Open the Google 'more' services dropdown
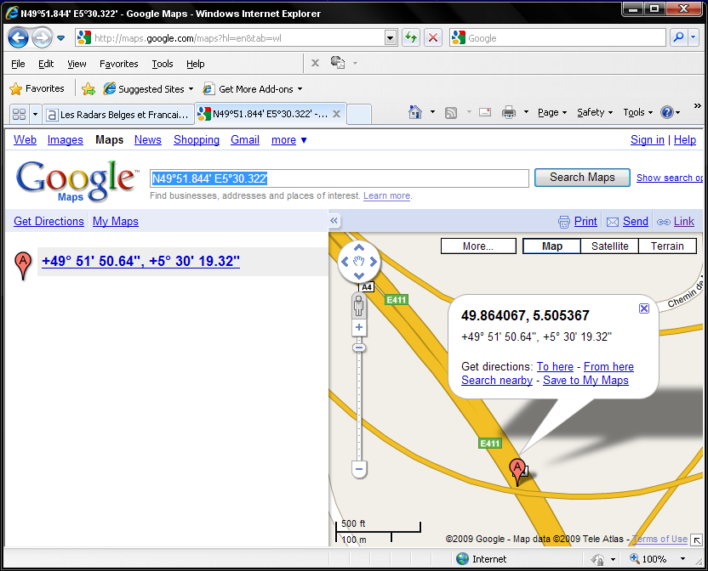 pos(289,140)
